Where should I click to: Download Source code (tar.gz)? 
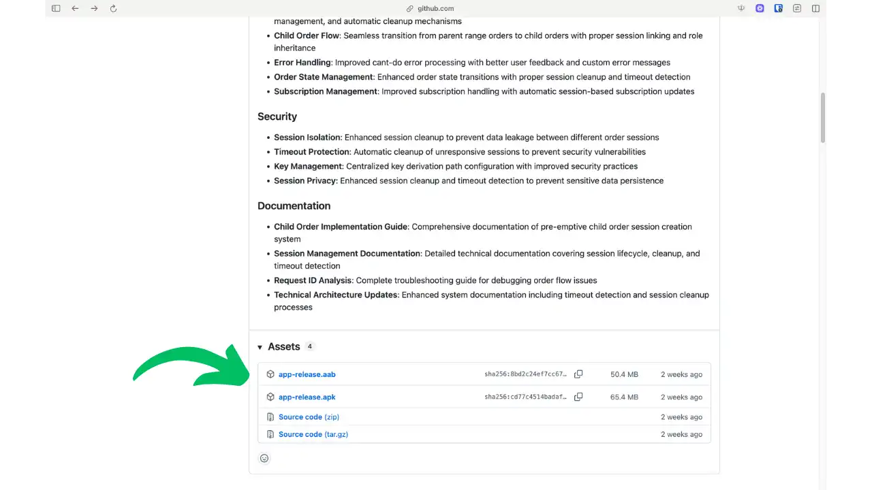click(x=313, y=434)
